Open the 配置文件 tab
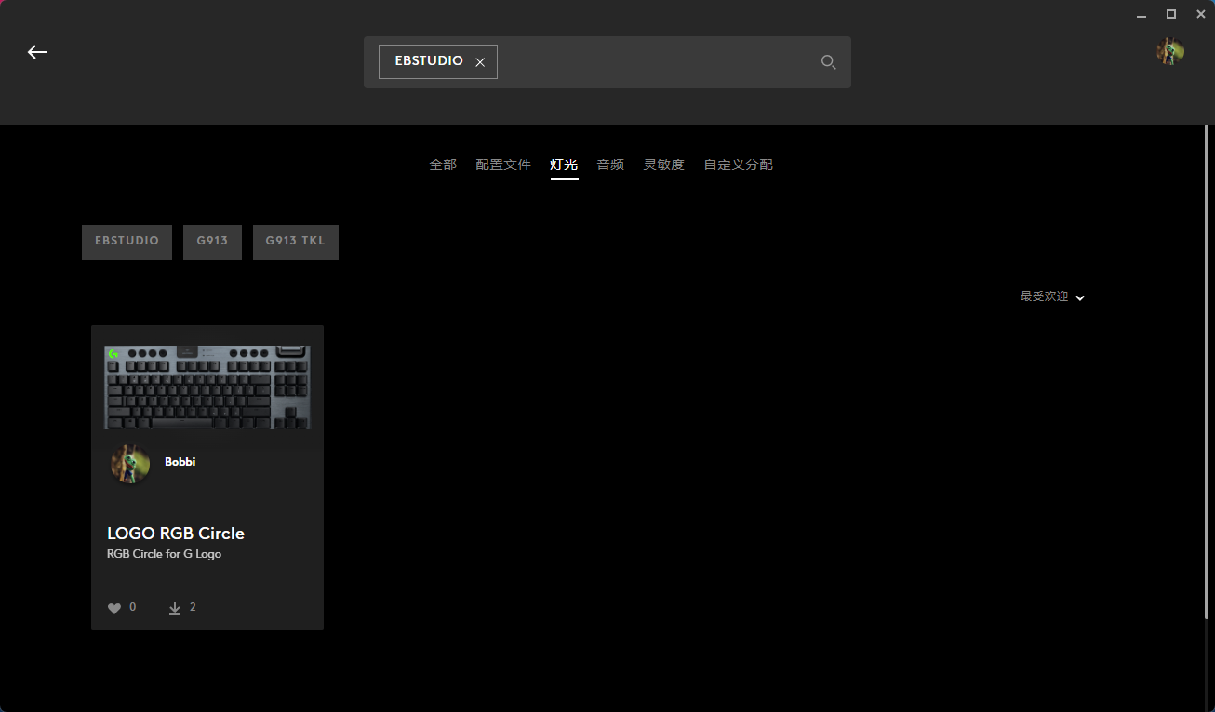1215x712 pixels. (x=503, y=165)
